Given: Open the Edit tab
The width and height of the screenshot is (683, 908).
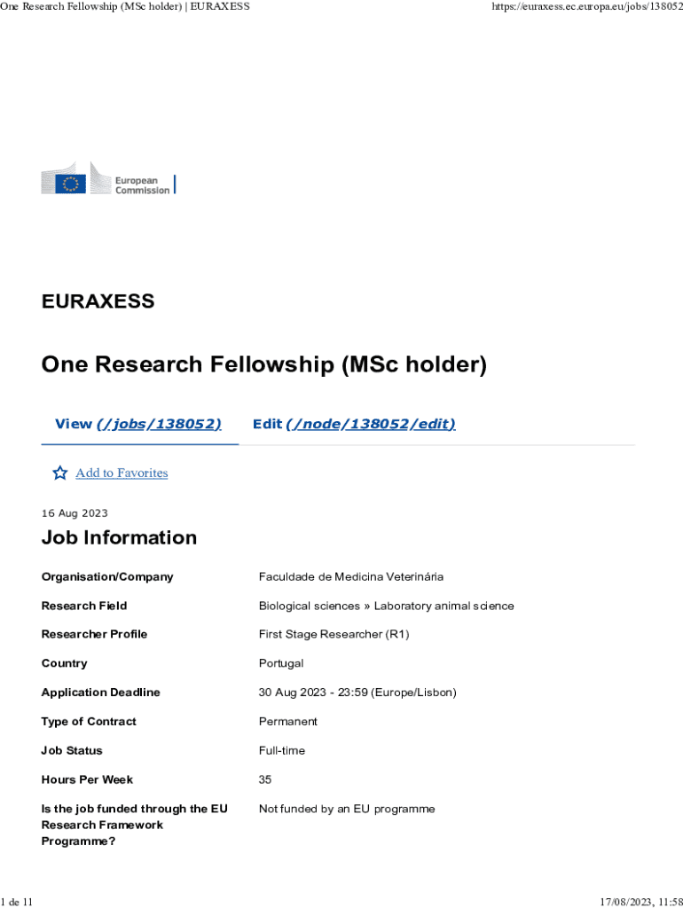Looking at the screenshot, I should [x=354, y=424].
